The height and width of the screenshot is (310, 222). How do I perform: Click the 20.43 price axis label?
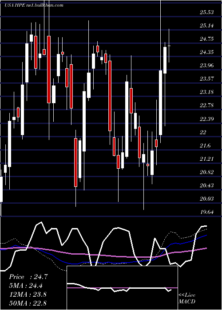(207, 186)
